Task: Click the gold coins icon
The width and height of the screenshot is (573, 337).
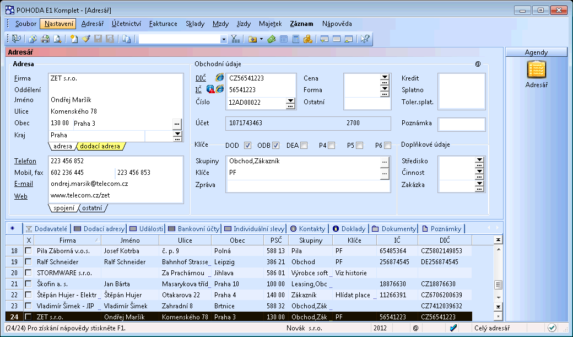Action: pos(307,39)
